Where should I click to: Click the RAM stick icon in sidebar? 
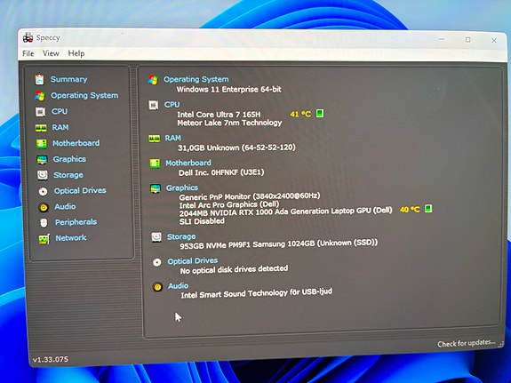[41, 128]
